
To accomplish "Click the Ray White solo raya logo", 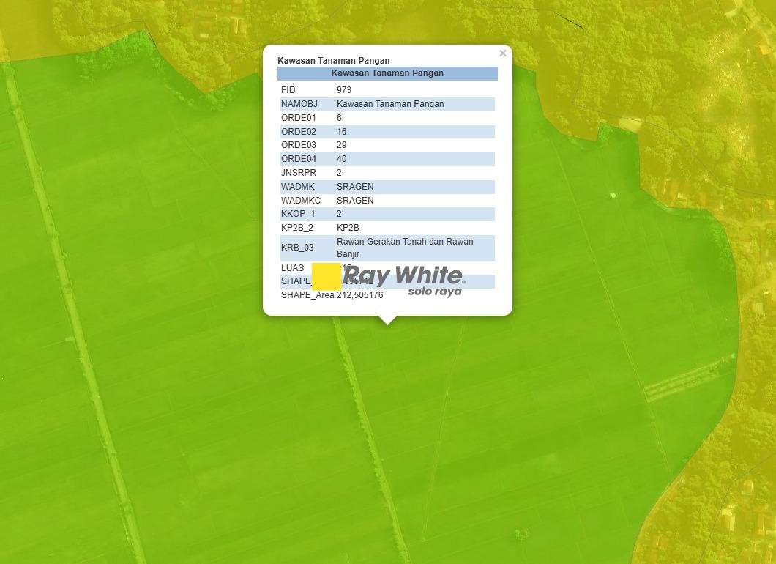I will 404,281.
